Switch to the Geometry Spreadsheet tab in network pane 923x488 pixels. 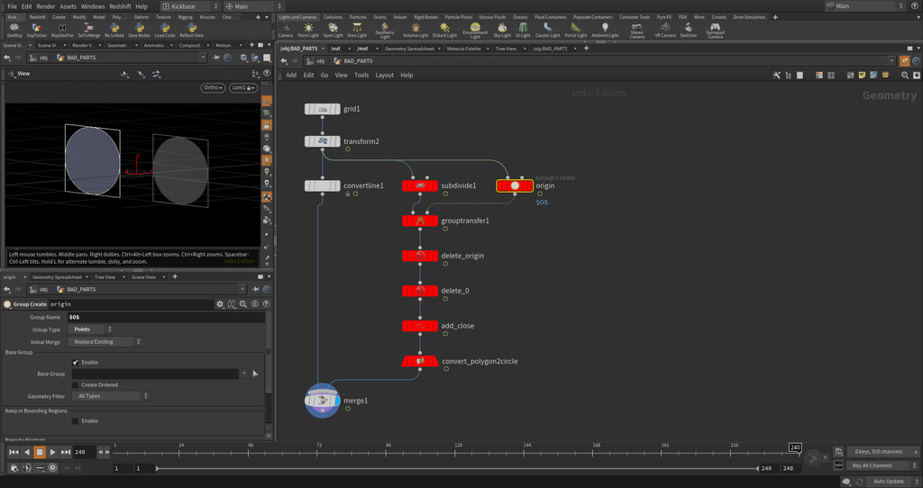(409, 49)
